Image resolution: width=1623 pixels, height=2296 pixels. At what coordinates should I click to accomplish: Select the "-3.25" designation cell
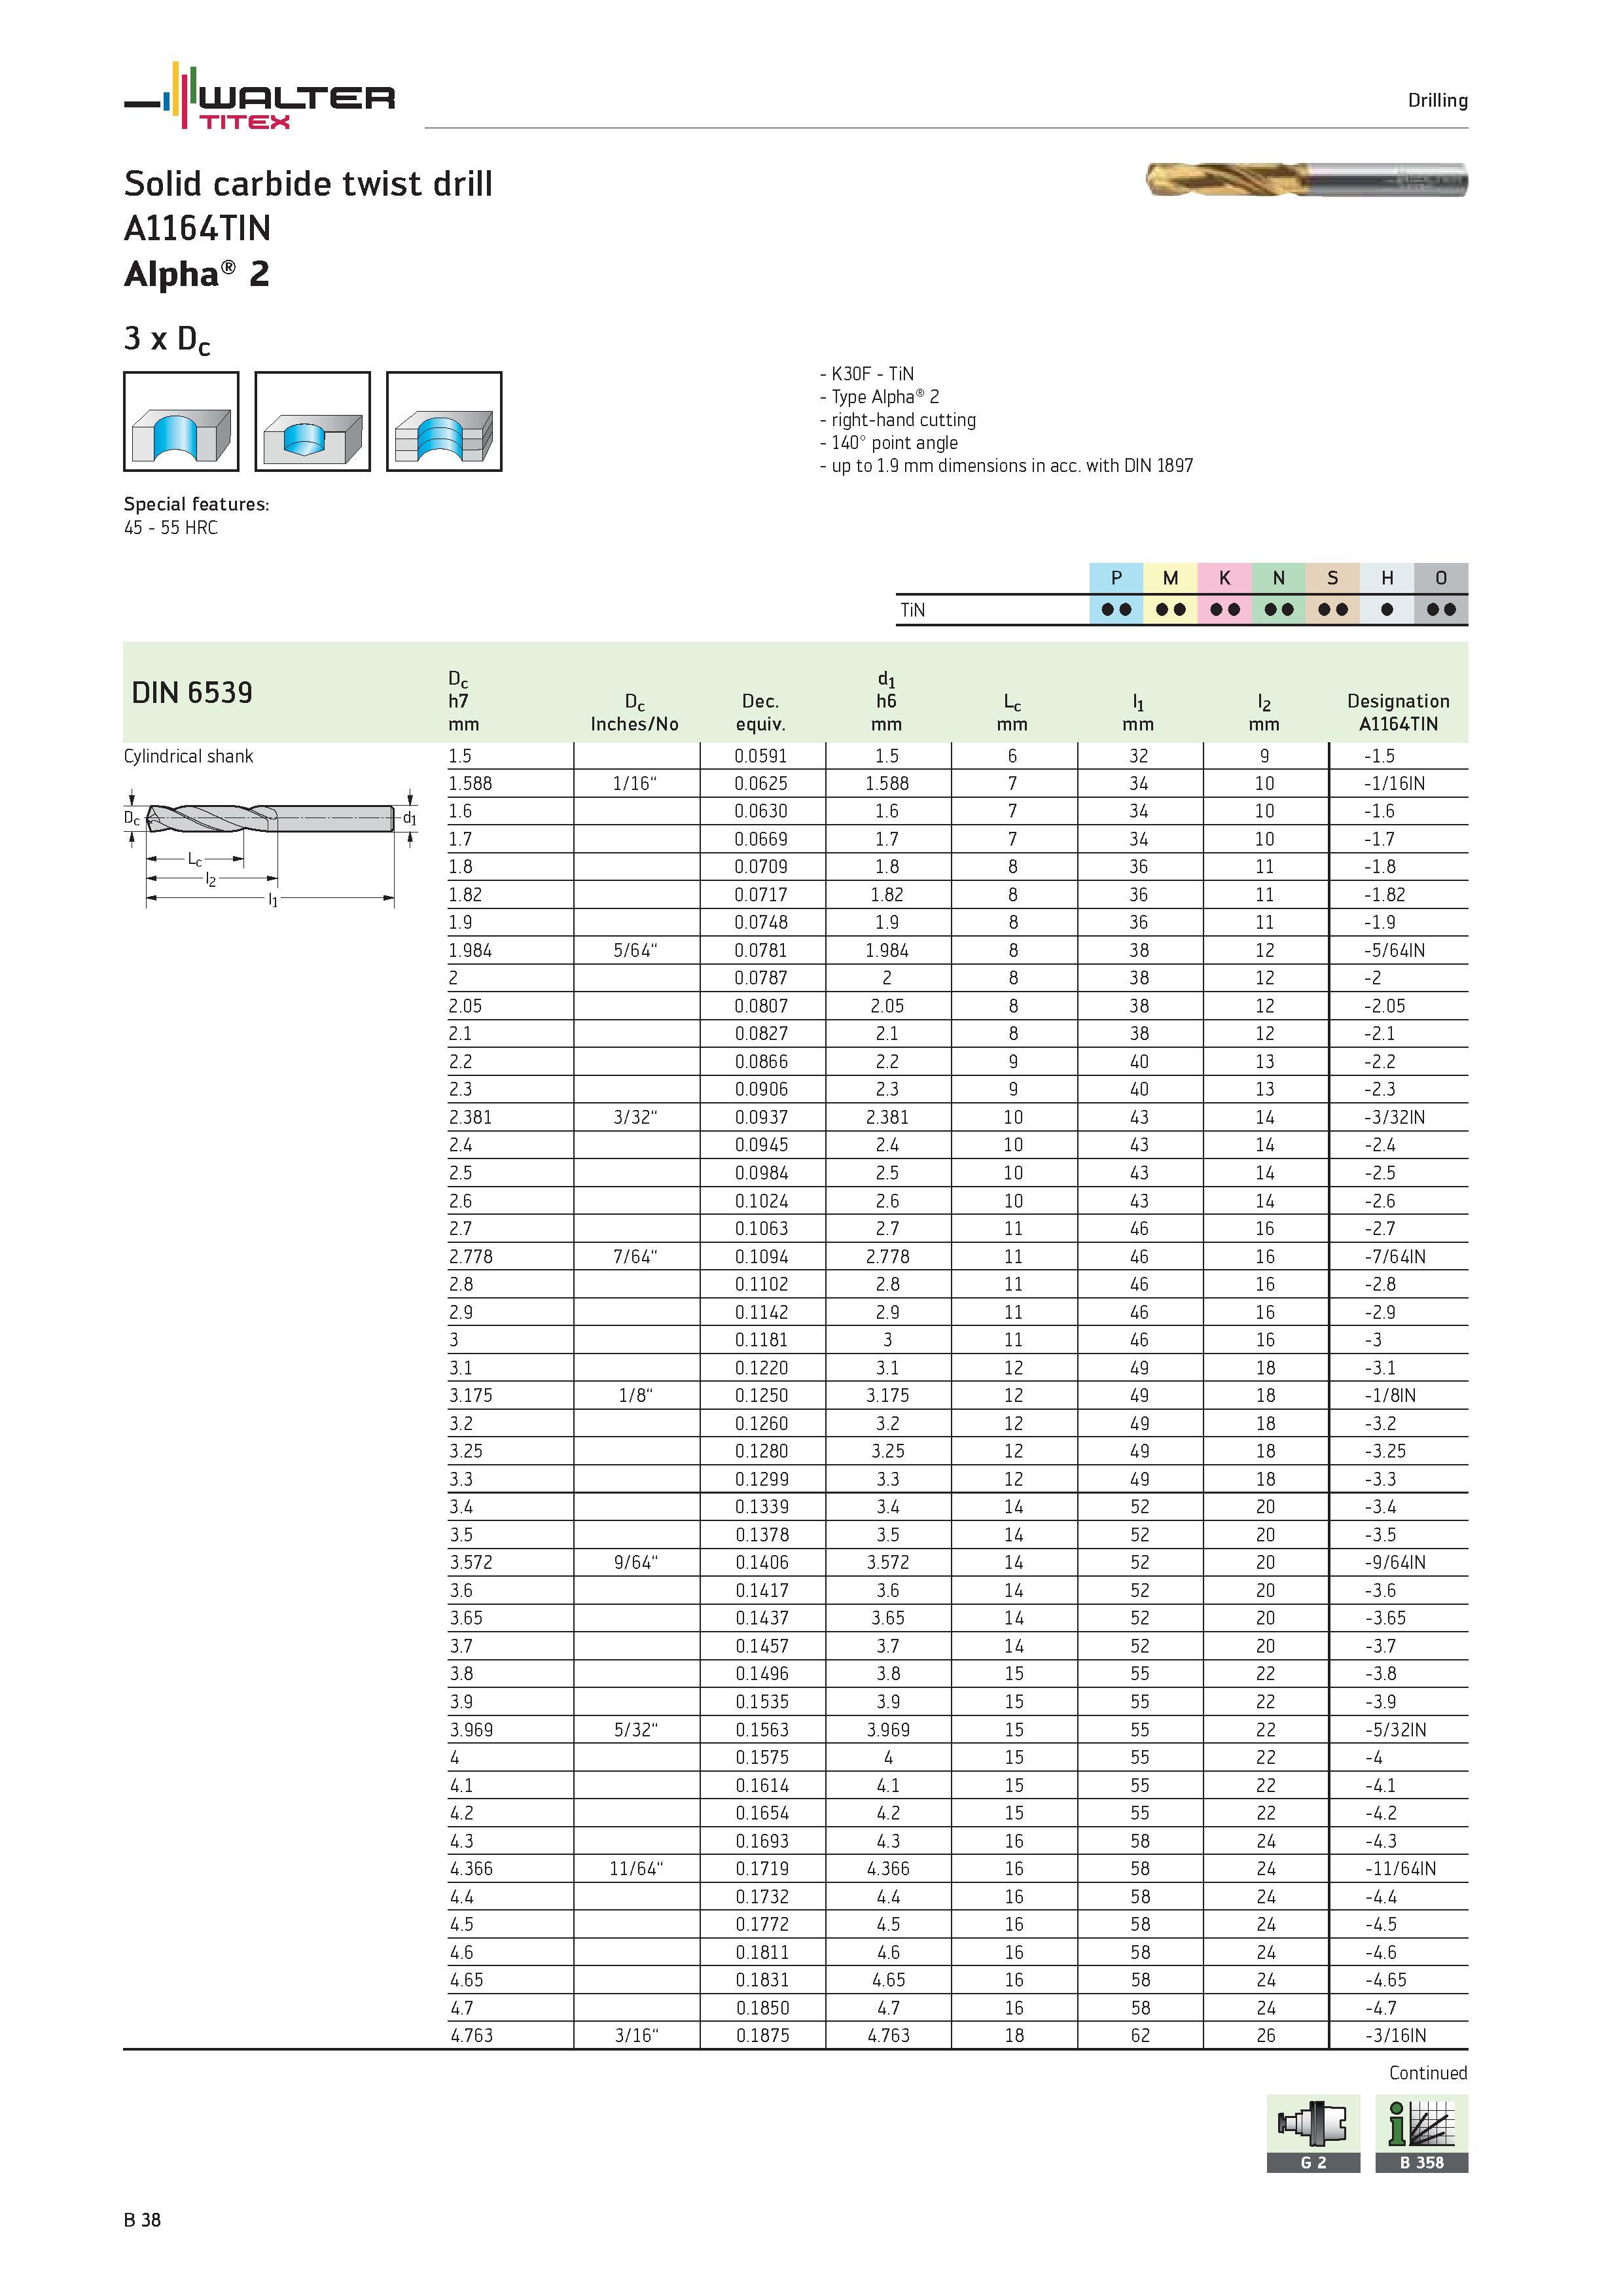point(1385,1451)
